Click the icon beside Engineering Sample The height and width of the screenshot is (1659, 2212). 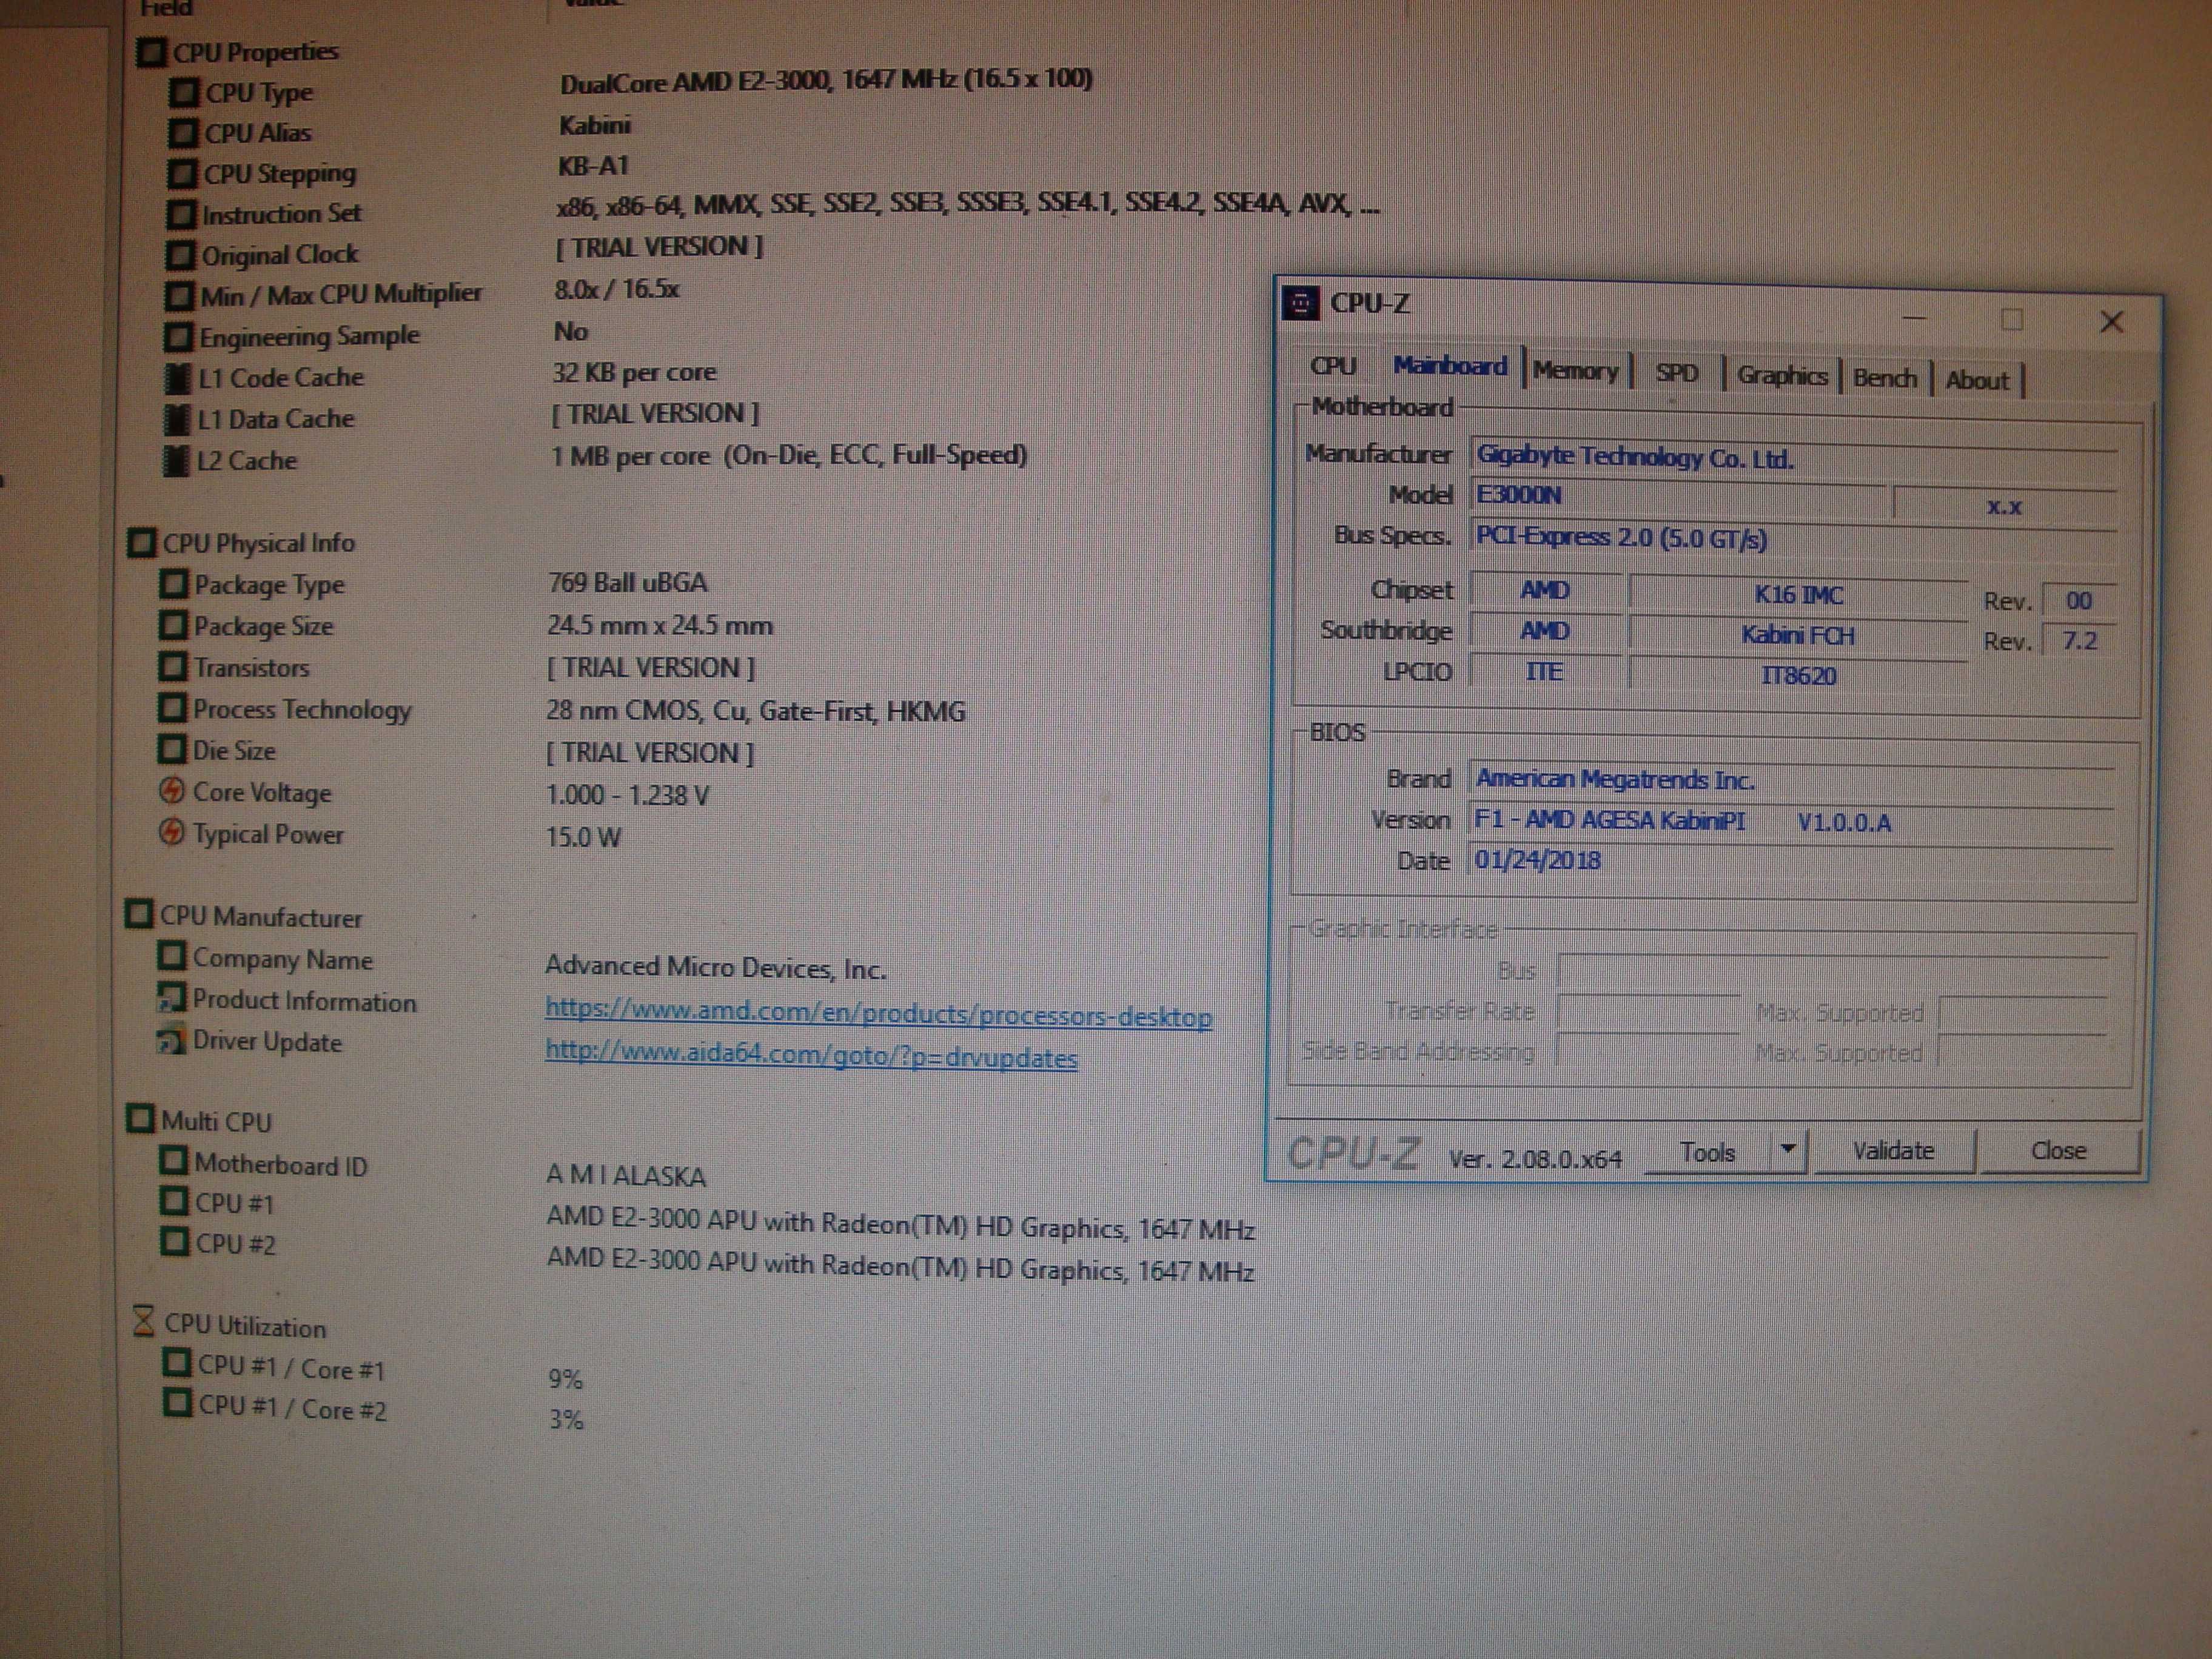point(178,337)
